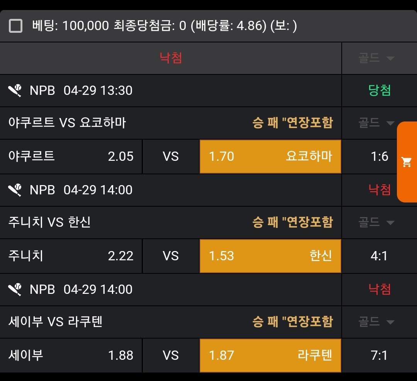Expand 골드 dropdown in 야쿠르트 VS 요코하마 row
This screenshot has width=417, height=381.
[x=376, y=123]
